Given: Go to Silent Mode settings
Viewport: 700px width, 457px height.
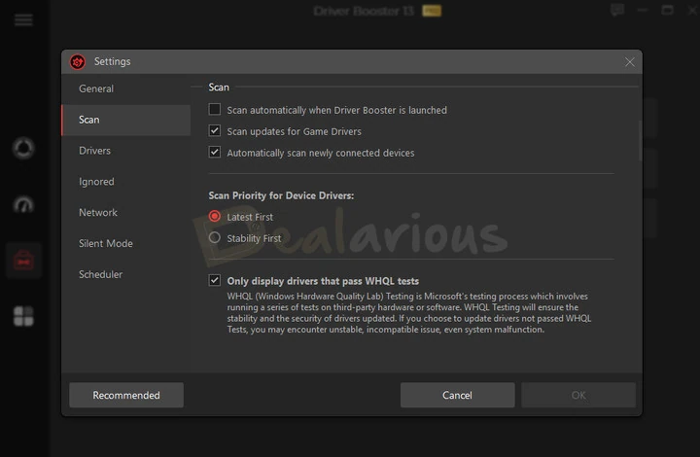Looking at the screenshot, I should tap(105, 243).
